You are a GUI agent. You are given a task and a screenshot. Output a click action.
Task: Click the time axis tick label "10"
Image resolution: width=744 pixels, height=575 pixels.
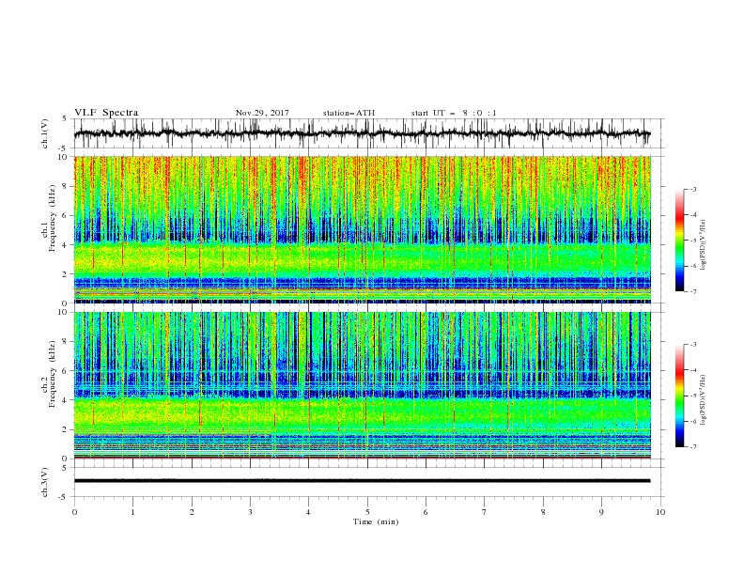(x=660, y=512)
